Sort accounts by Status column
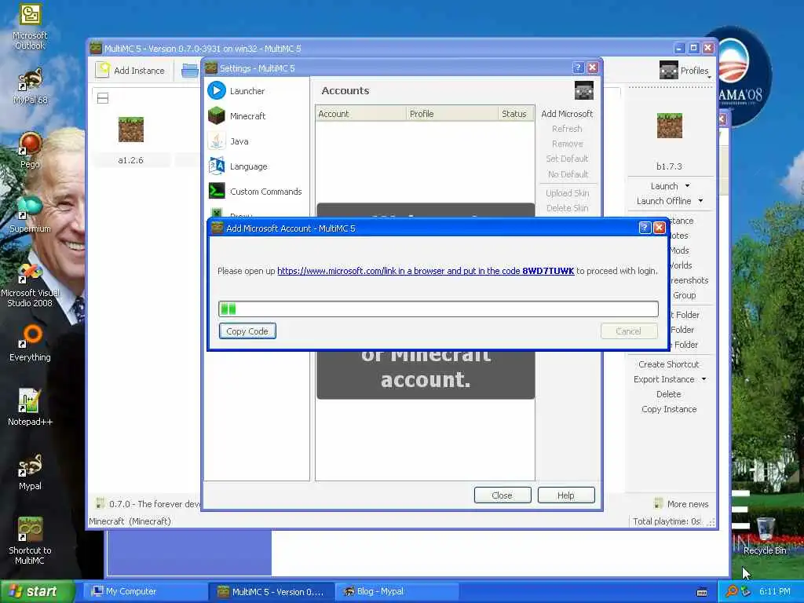 (x=516, y=114)
